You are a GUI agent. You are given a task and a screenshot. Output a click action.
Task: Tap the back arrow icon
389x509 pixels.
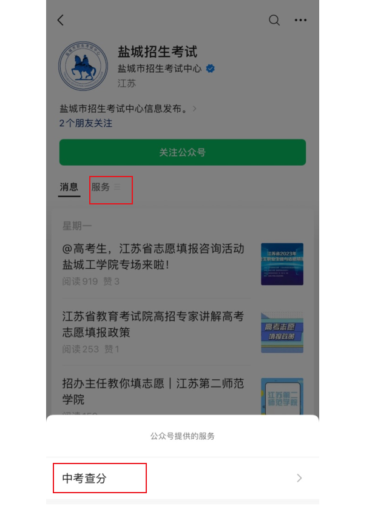tap(61, 20)
